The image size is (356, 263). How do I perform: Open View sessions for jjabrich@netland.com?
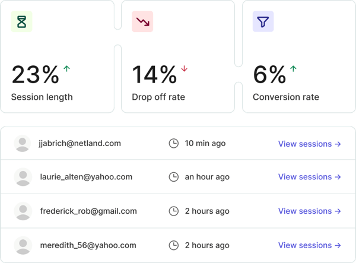coord(309,144)
